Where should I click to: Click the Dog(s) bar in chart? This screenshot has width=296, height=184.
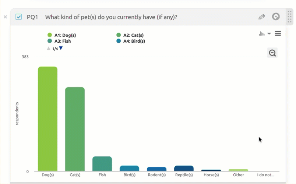(47, 119)
